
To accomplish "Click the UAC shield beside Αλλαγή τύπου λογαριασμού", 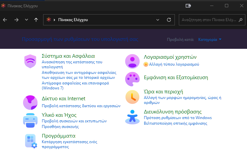I will click(146, 64).
